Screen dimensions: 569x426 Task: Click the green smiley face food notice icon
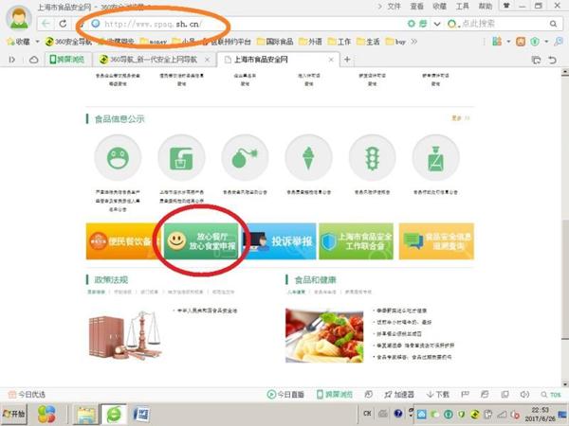tap(117, 157)
